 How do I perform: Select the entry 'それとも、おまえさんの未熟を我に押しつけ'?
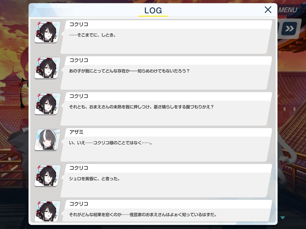(x=166, y=109)
